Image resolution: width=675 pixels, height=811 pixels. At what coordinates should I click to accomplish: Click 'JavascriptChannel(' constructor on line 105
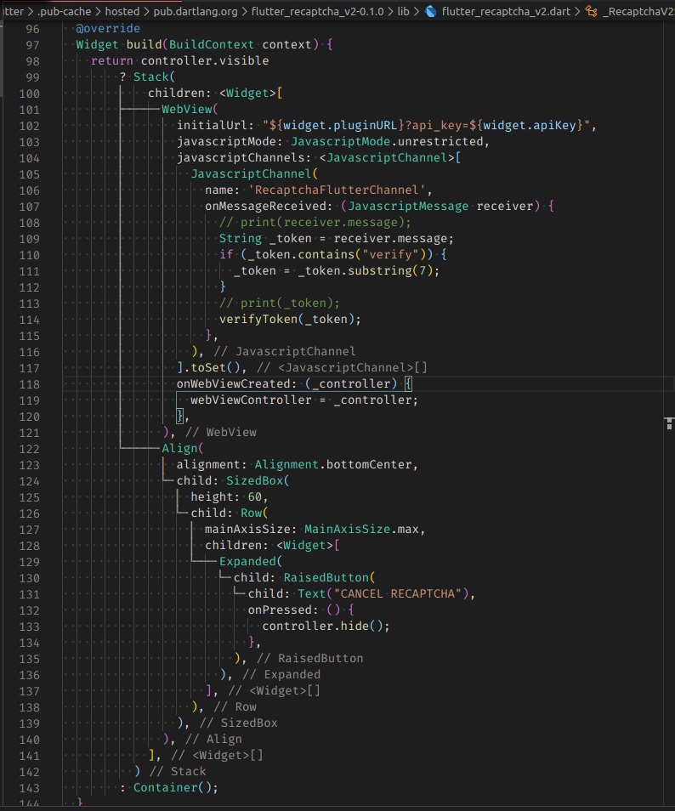pos(254,173)
